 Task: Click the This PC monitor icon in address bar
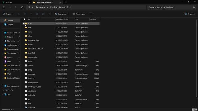[x=29, y=7]
